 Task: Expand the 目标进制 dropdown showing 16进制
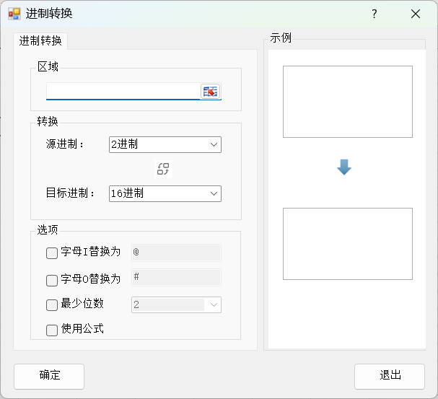(x=165, y=193)
